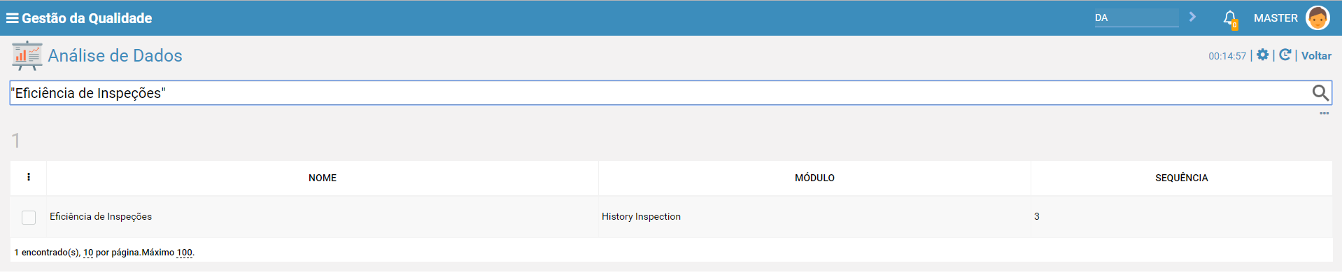
Task: Click the magnifying glass search icon
Action: 1320,93
